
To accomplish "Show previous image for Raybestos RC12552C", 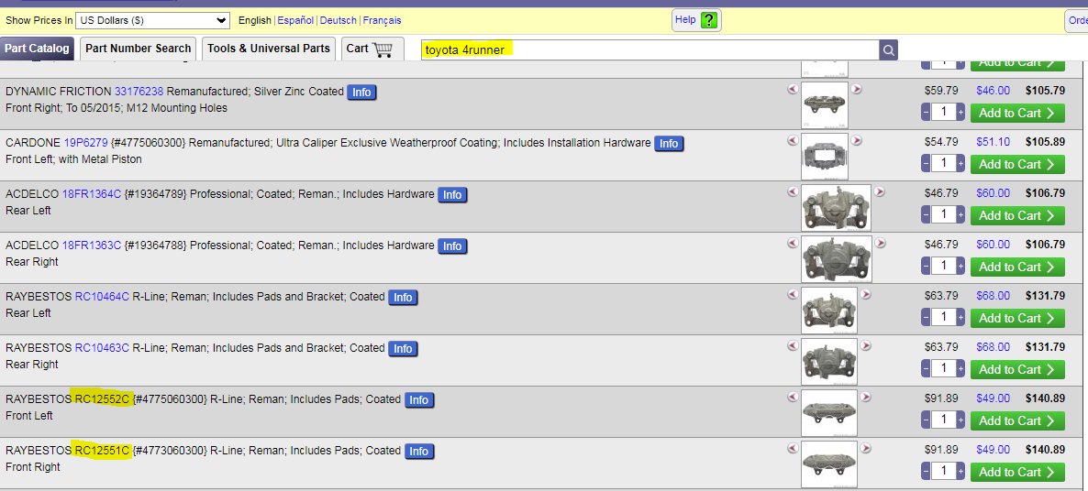I will (793, 396).
